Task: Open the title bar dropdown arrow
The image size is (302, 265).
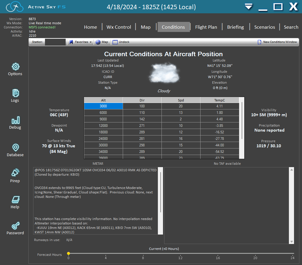Action: [x=248, y=7]
